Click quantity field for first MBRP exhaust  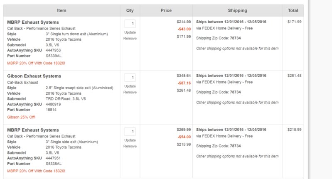[130, 24]
